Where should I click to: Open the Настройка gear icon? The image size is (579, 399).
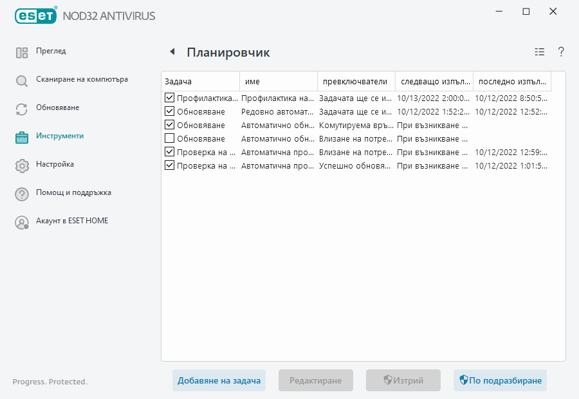21,164
